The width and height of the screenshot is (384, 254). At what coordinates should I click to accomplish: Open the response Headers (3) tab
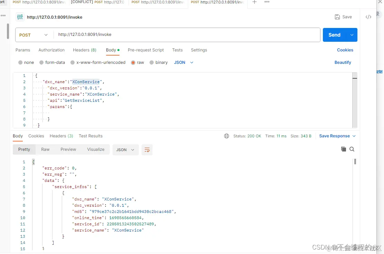pos(61,136)
